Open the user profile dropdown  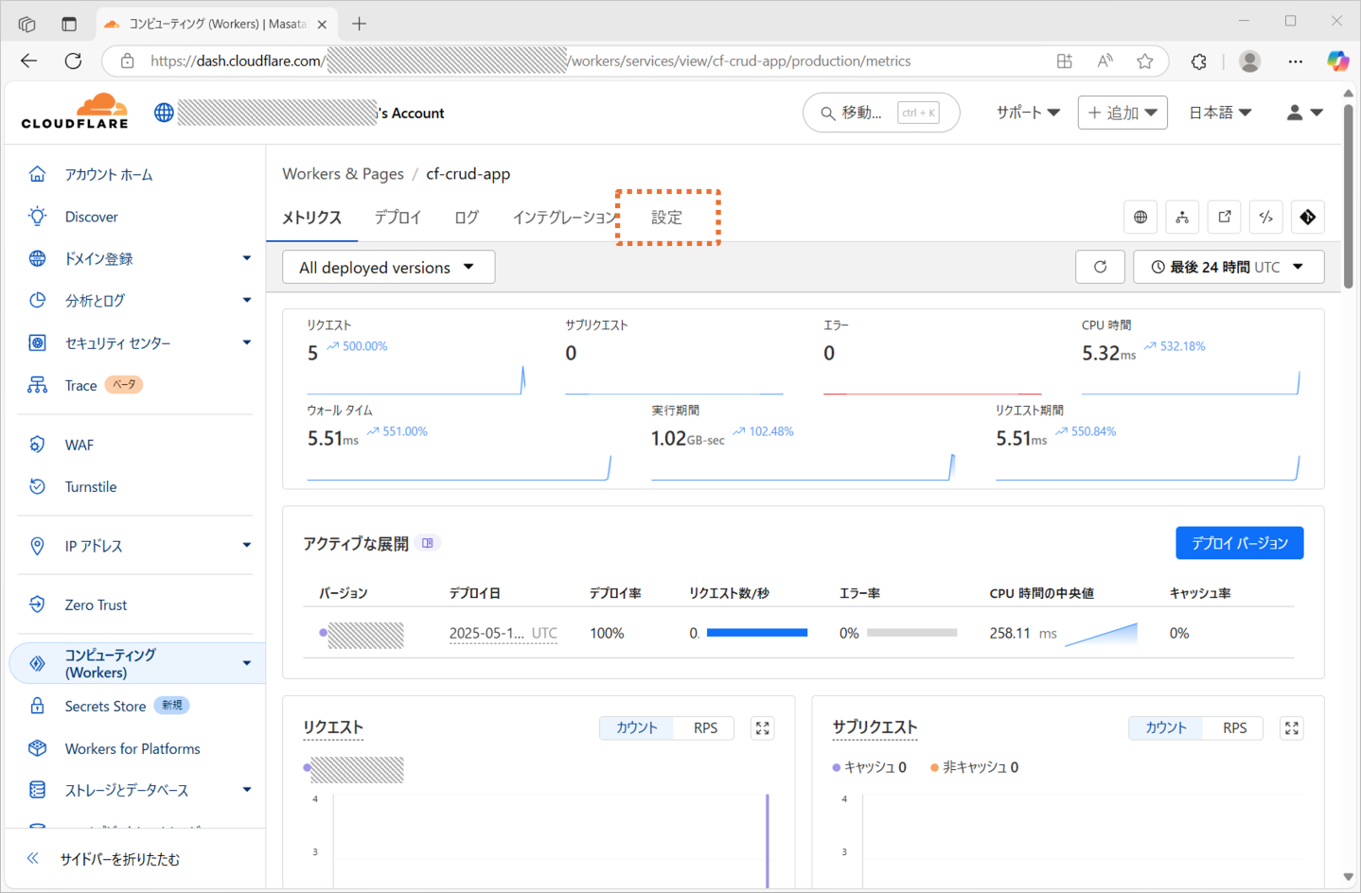[1304, 113]
